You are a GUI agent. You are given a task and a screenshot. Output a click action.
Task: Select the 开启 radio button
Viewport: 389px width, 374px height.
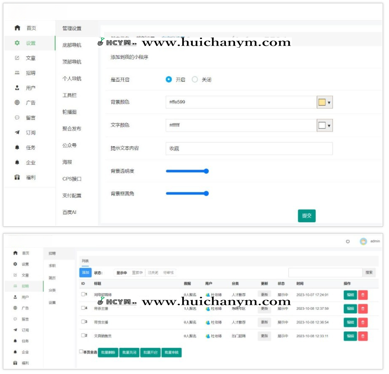tap(168, 80)
